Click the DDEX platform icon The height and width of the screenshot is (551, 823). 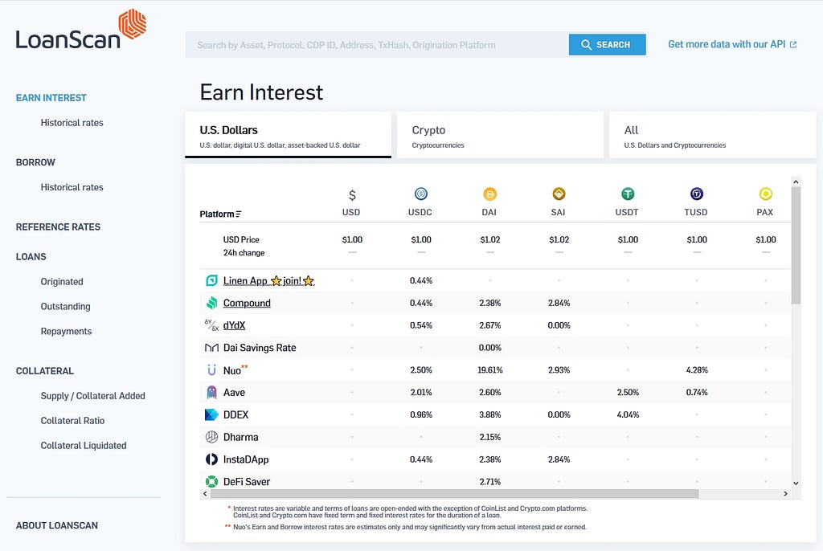click(211, 415)
